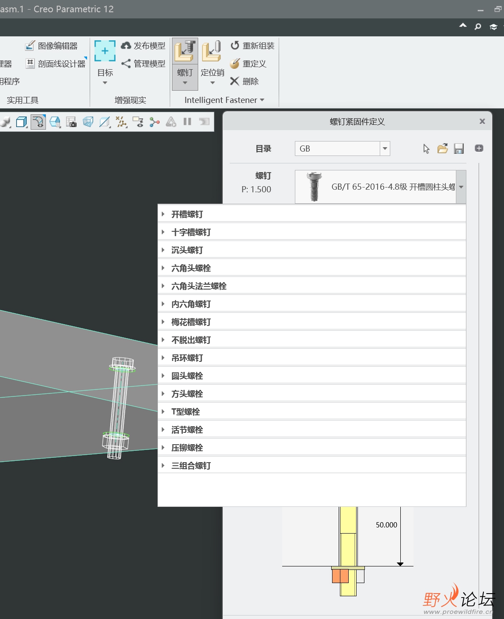Toggle the perspective view cube icon
The width and height of the screenshot is (504, 619).
pos(88,122)
